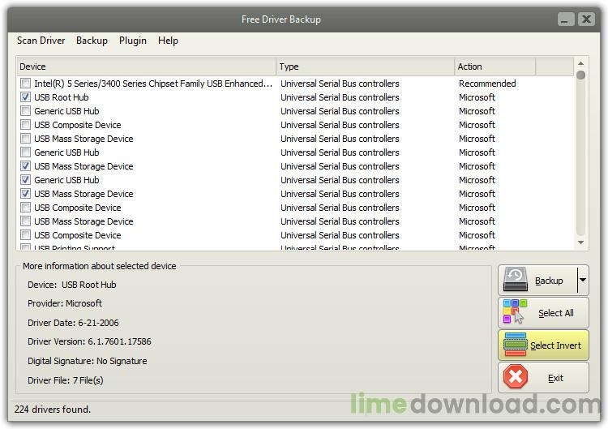Click the 224 drivers found status text
608x429 pixels.
click(x=53, y=410)
